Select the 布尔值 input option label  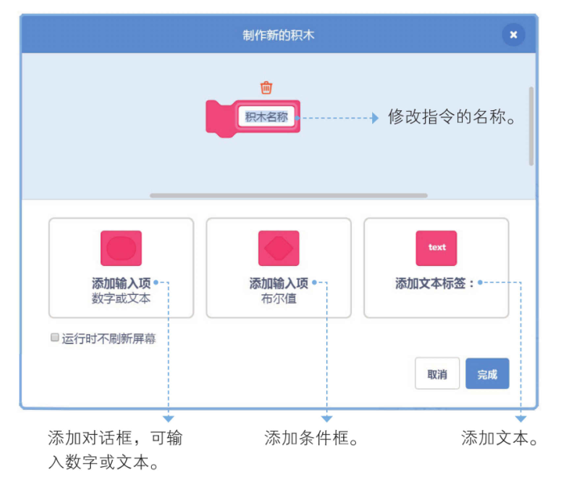point(278,300)
